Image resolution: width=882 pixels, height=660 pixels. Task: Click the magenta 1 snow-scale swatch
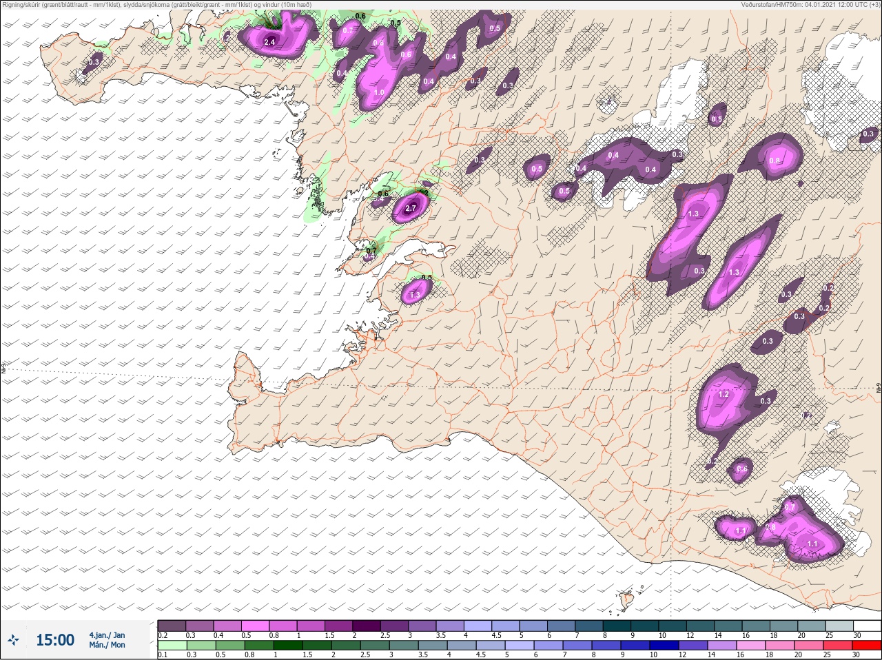(311, 625)
